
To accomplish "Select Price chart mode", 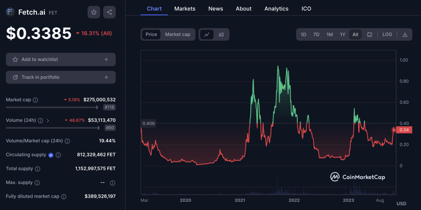I will click(x=151, y=35).
